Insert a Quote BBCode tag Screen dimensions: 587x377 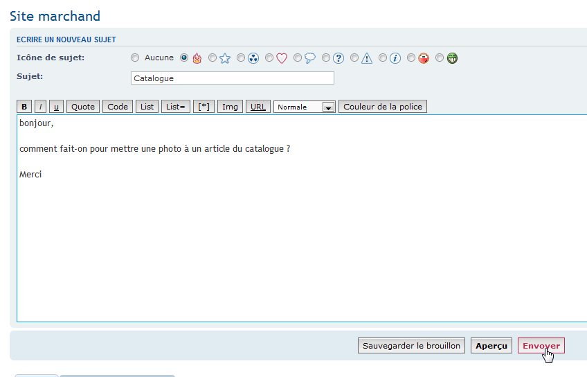[x=83, y=107]
